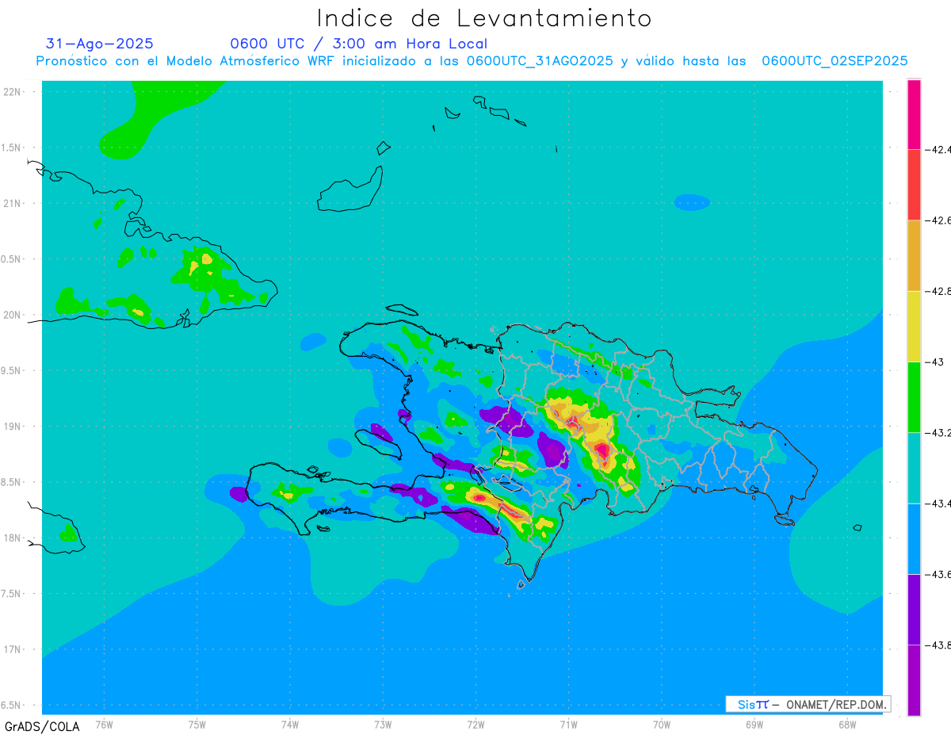Viewport: 951px width, 735px height.
Task: Select the '21N' latitude label
Action: (12, 204)
